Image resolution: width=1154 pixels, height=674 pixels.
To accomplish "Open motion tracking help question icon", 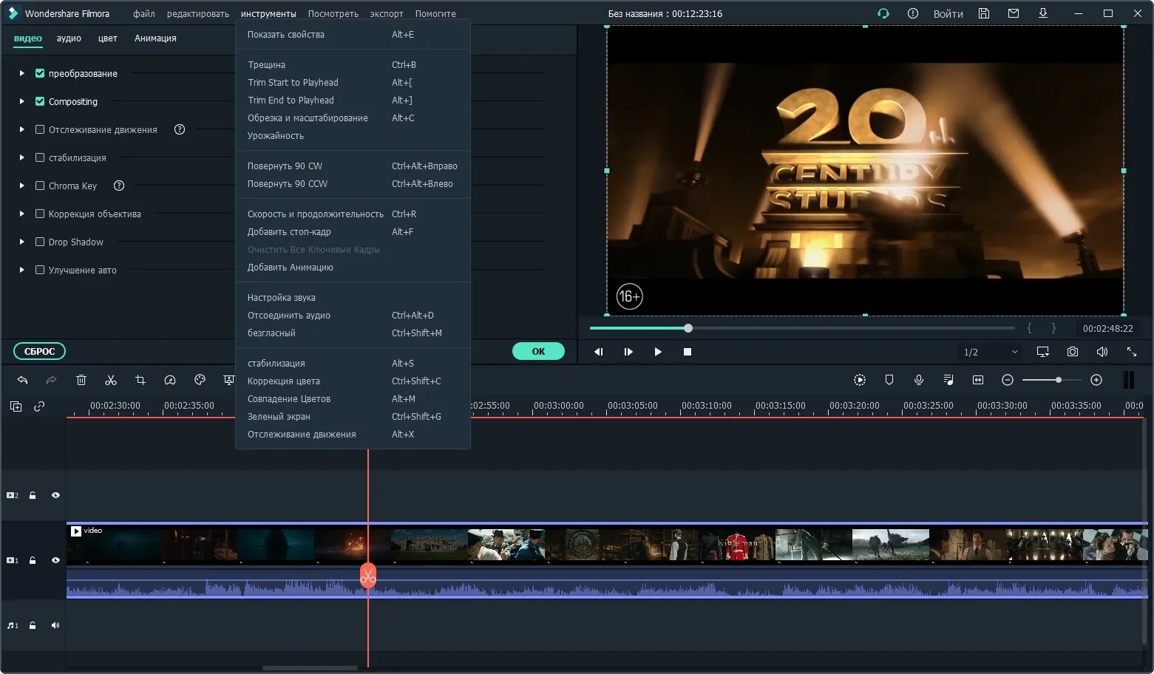I will (x=180, y=129).
